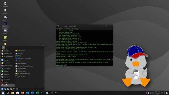This screenshot has height=95, width=169.
Task: Click power button in start menu footer
Action: [11, 89]
